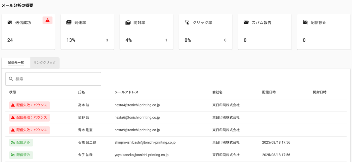
Task: Click the magnifier icon in search box
Action: coord(11,79)
